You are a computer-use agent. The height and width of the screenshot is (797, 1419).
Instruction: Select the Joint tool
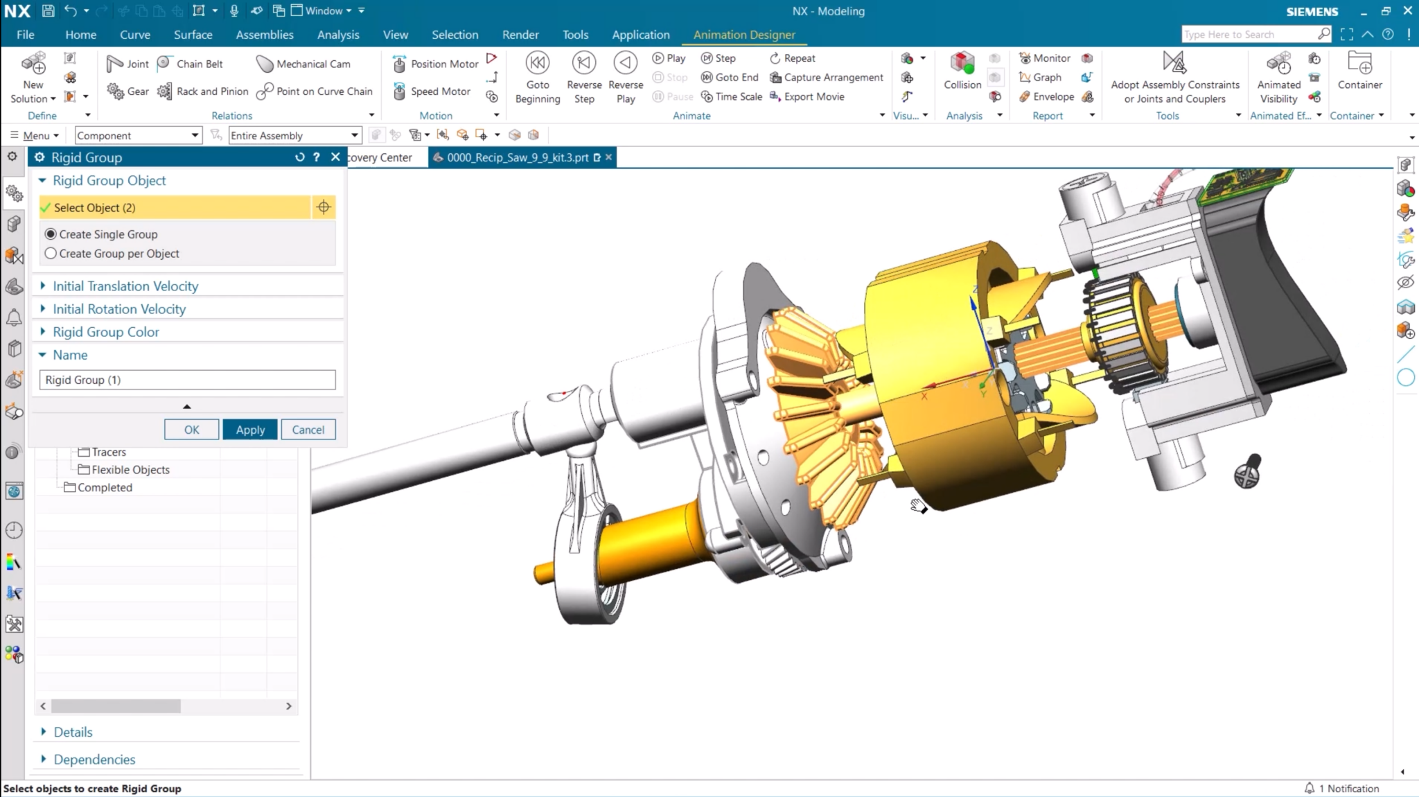coord(127,64)
